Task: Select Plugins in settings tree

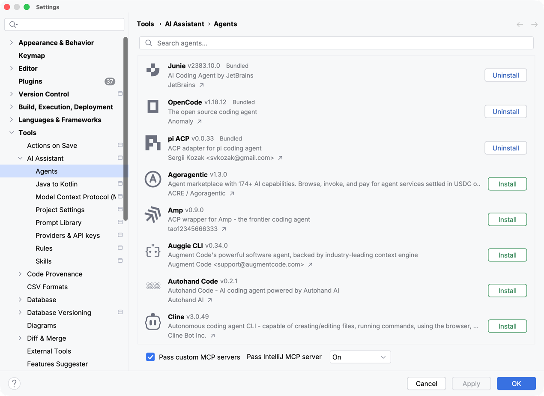Action: pyautogui.click(x=30, y=81)
